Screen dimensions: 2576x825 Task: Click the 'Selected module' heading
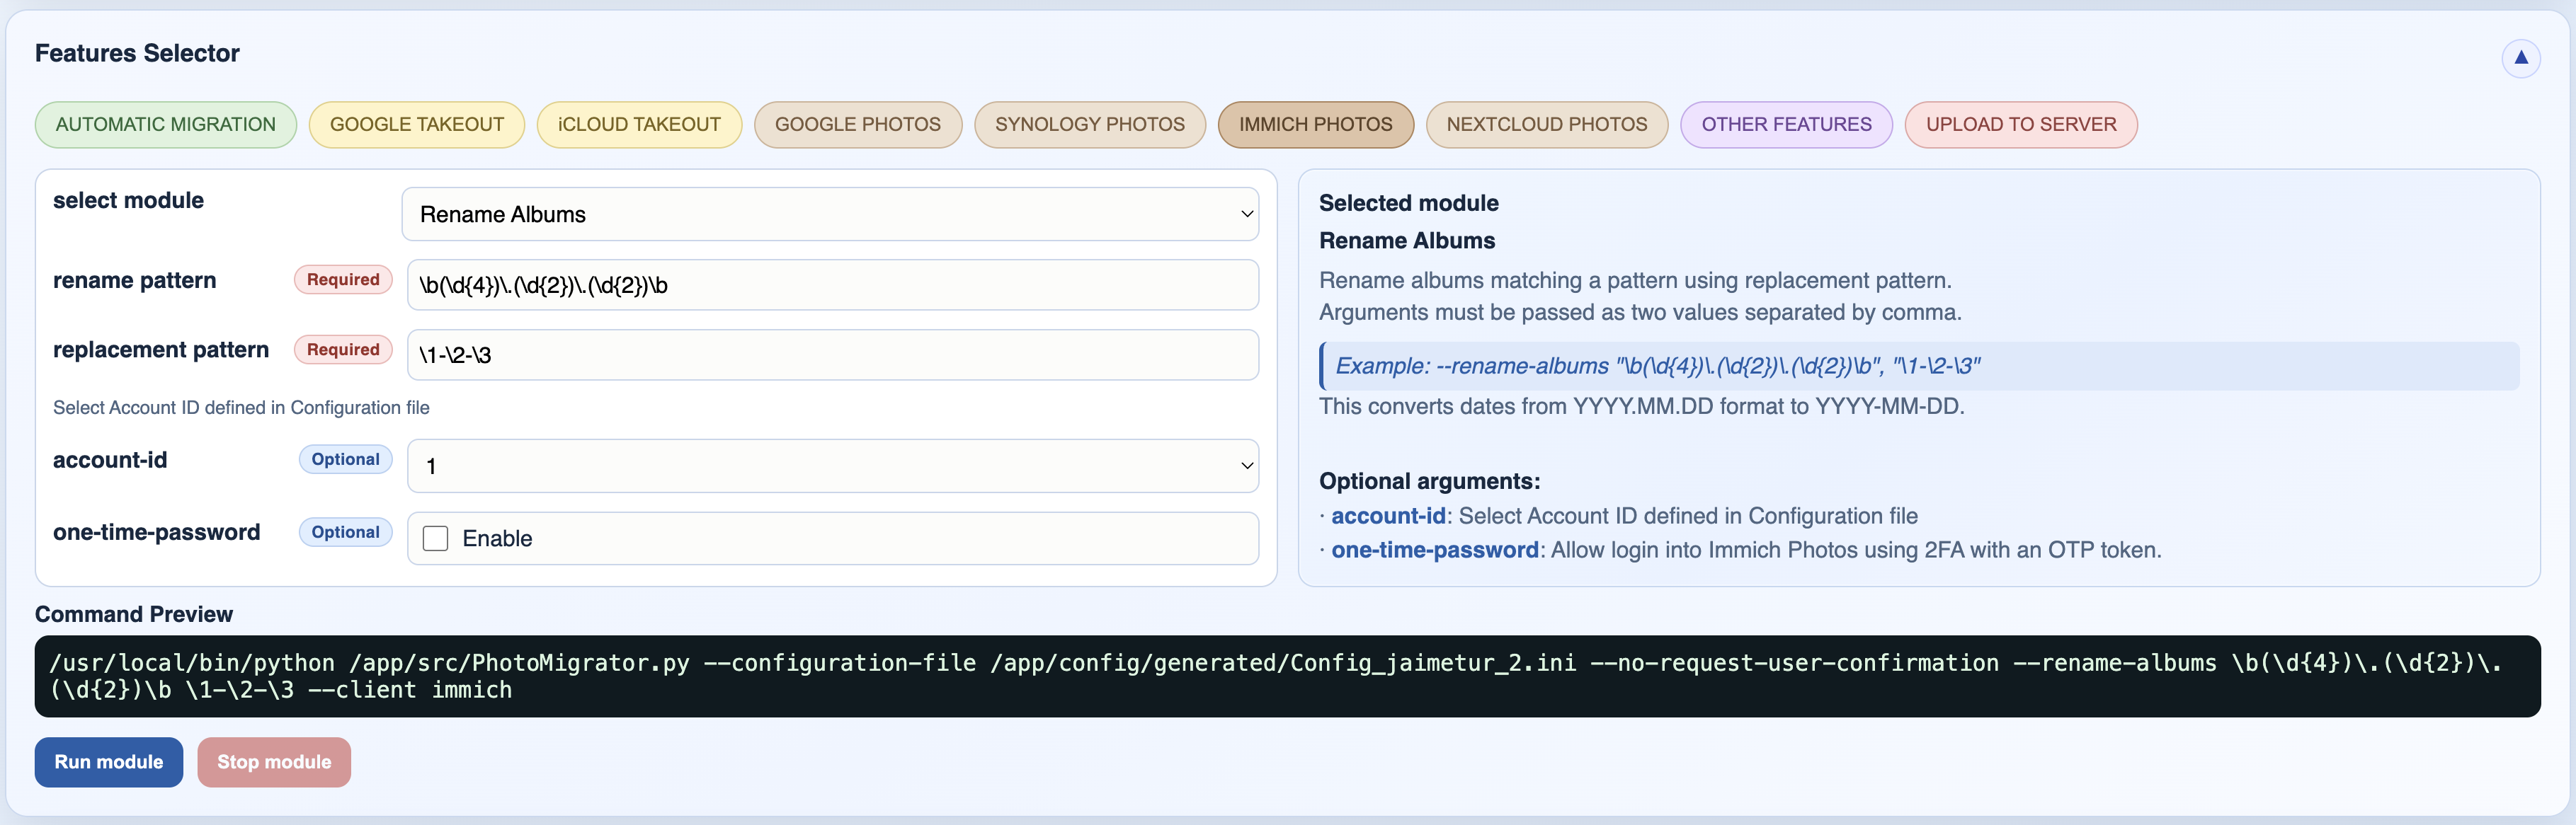point(1408,203)
